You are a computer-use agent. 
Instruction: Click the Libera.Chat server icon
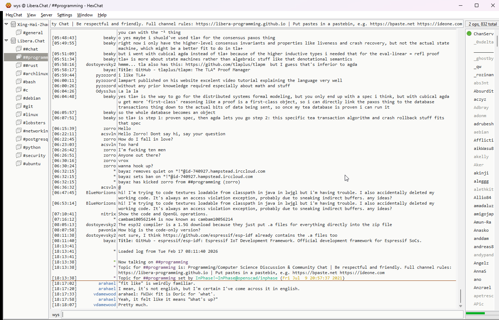pyautogui.click(x=13, y=41)
